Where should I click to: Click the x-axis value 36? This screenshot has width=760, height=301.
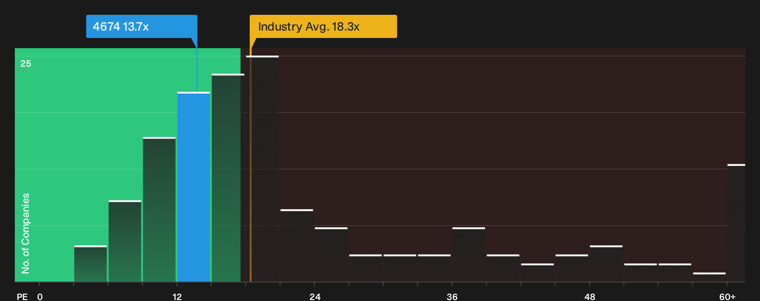point(452,297)
